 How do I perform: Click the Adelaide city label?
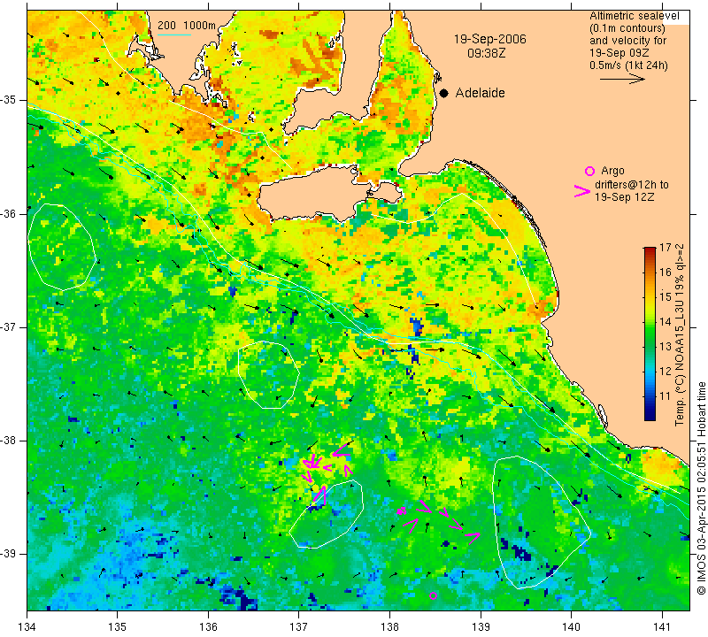480,93
